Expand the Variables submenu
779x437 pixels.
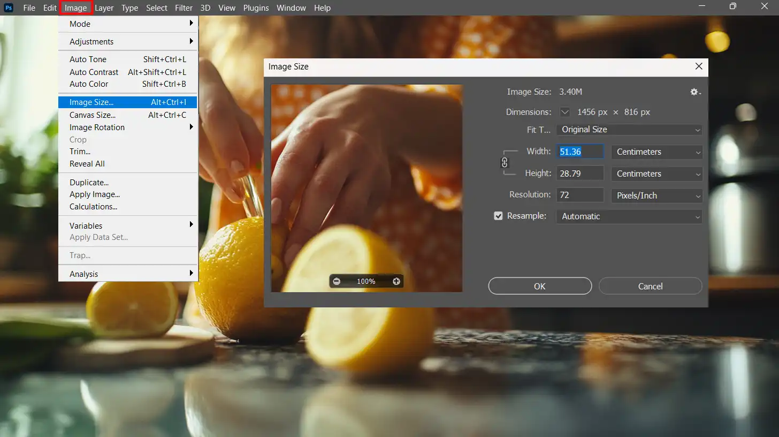tap(128, 225)
